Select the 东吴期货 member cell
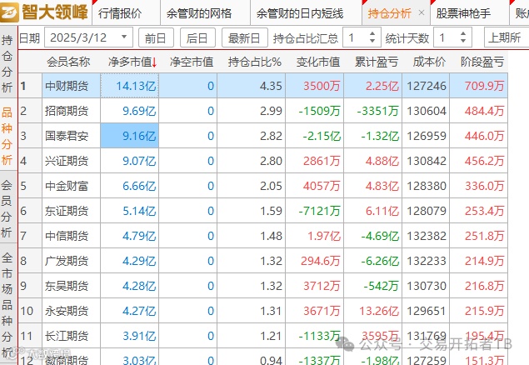This screenshot has height=365, width=529. click(x=71, y=285)
